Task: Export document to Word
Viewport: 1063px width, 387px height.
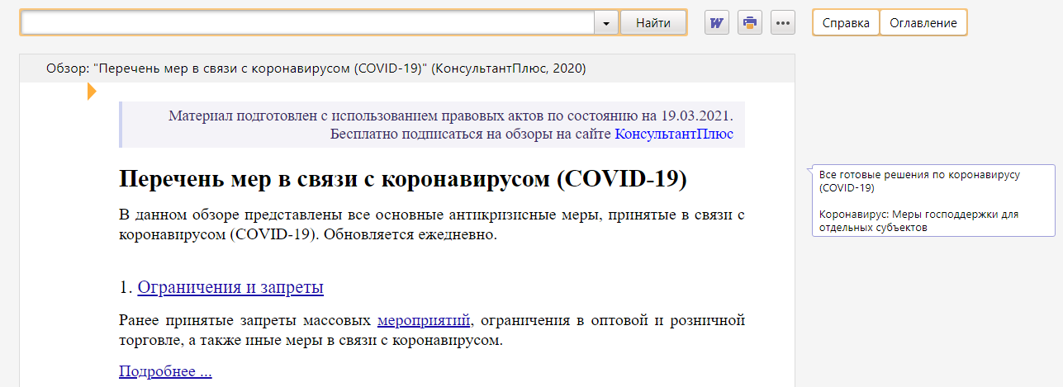Action: 716,23
